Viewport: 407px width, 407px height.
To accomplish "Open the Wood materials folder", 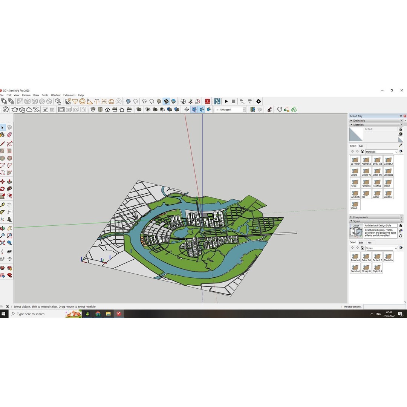I will tap(355, 204).
